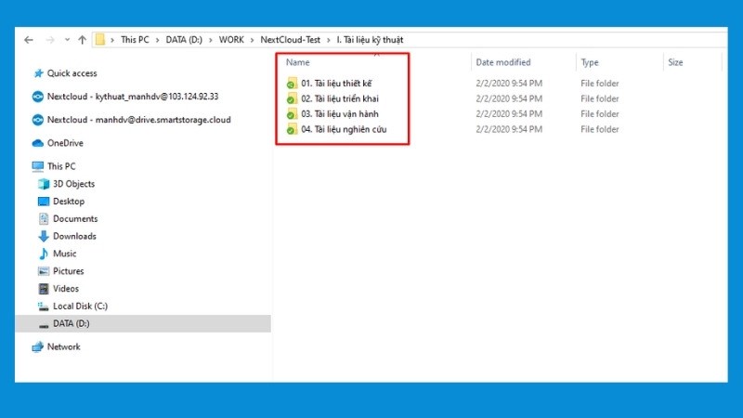Screen dimensions: 743x418
Task: Select folder '02. Tài liệu triển khai'
Action: (340, 98)
